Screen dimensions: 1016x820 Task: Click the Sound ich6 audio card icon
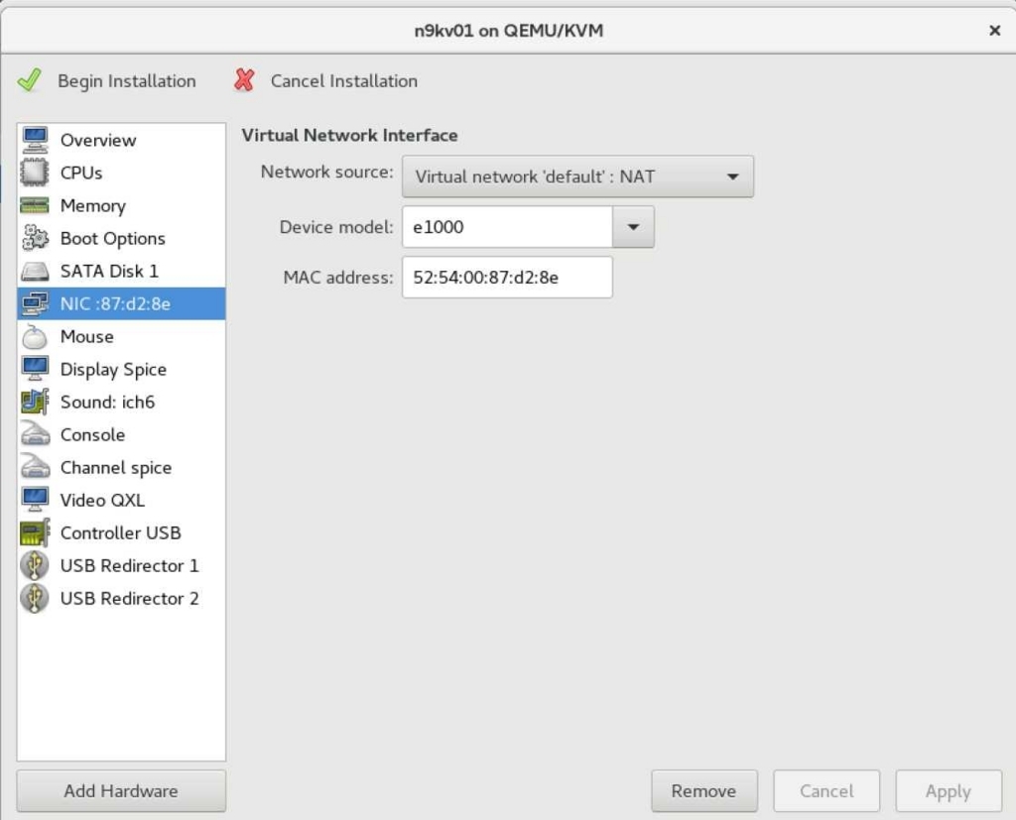(35, 403)
